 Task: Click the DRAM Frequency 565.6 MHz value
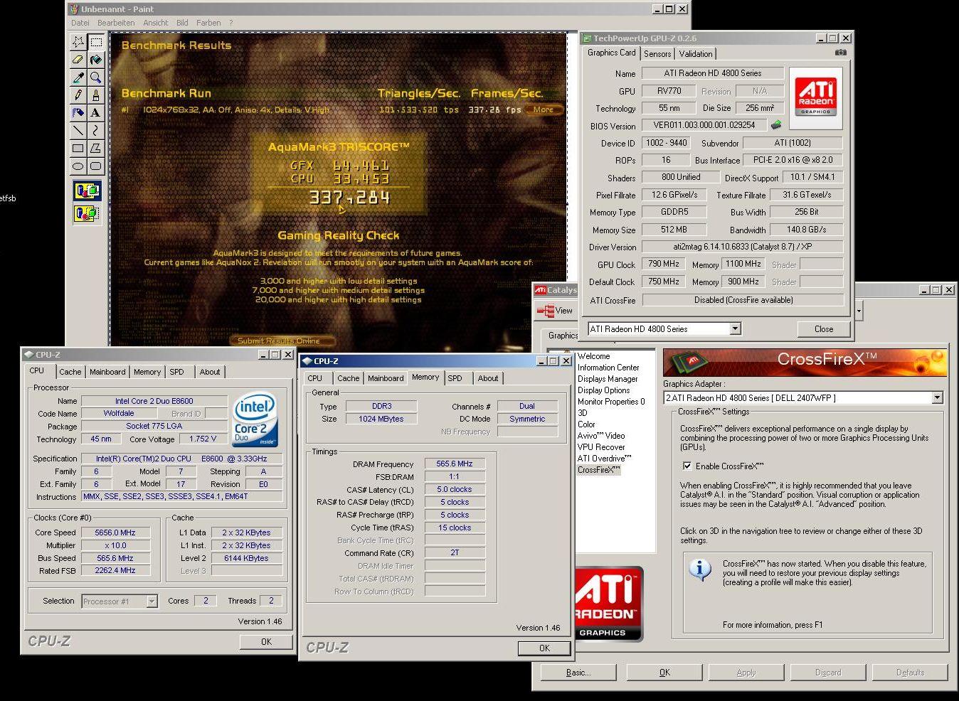[455, 464]
